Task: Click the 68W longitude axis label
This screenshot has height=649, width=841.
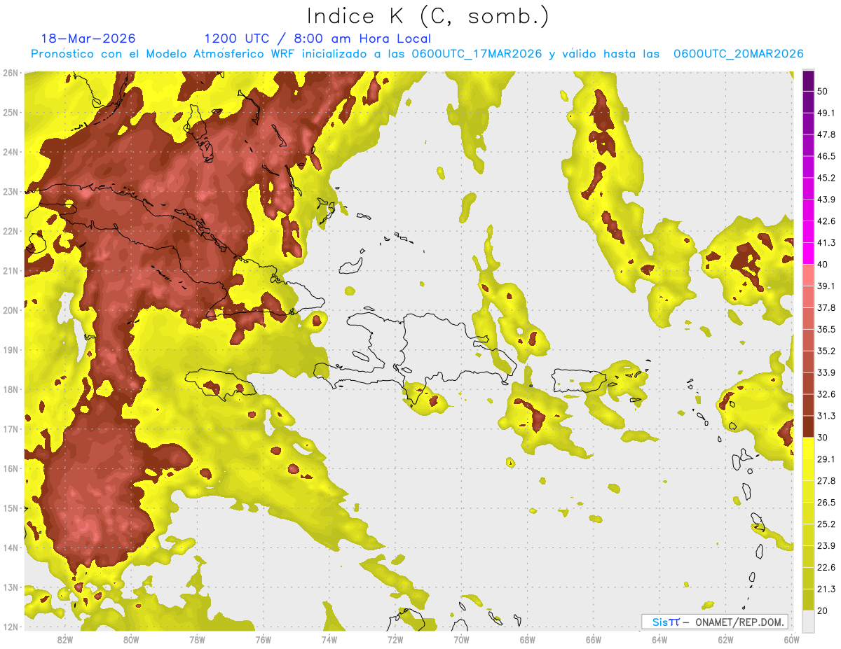Action: [528, 640]
